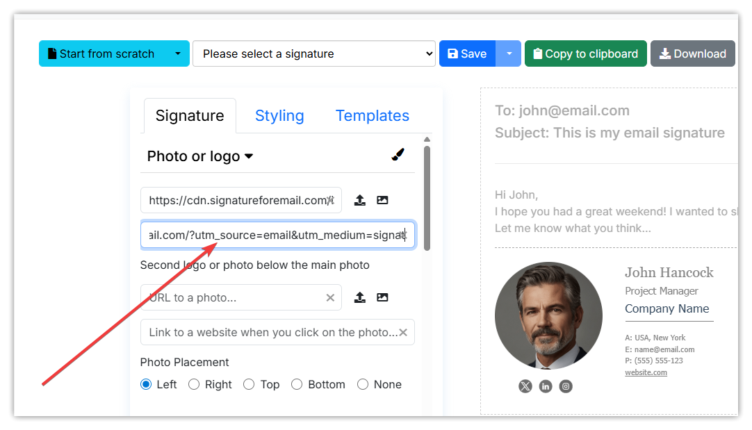Click the X (Twitter) icon in signature
This screenshot has height=430, width=752.
tap(525, 386)
